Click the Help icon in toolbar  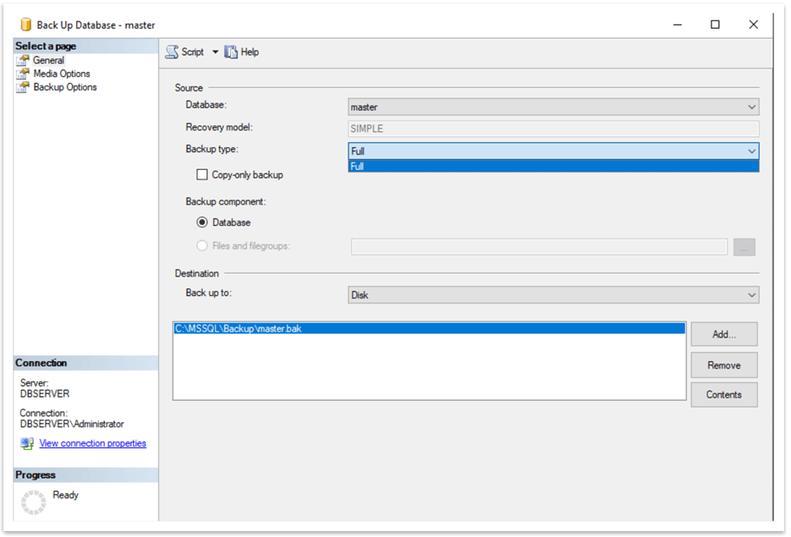click(x=231, y=52)
